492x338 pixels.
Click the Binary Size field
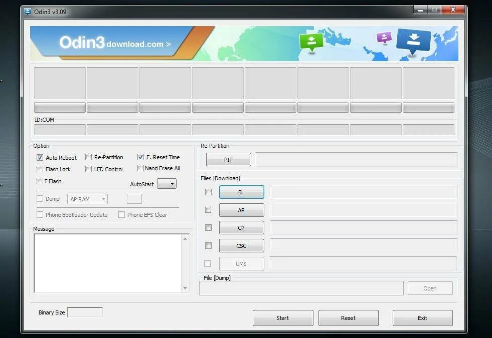pos(85,312)
